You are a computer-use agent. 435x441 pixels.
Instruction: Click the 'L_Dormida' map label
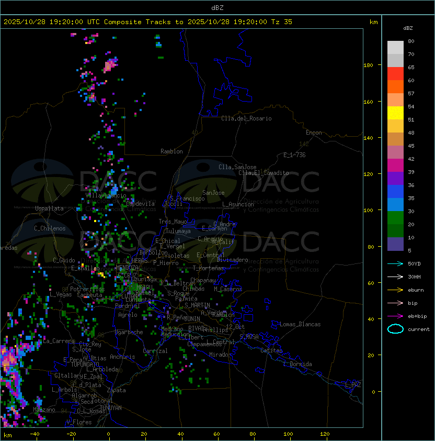(x=297, y=364)
